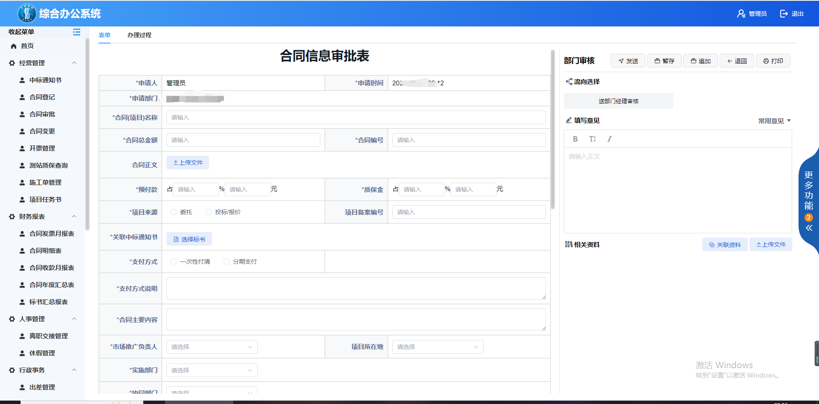This screenshot has height=404, width=819.
Task: Open the 项目所在地 dropdown
Action: tap(438, 347)
